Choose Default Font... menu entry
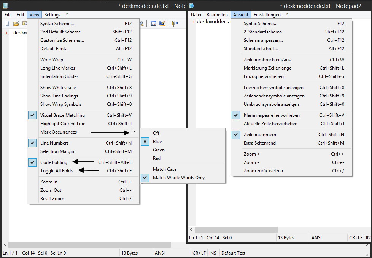 [83, 49]
